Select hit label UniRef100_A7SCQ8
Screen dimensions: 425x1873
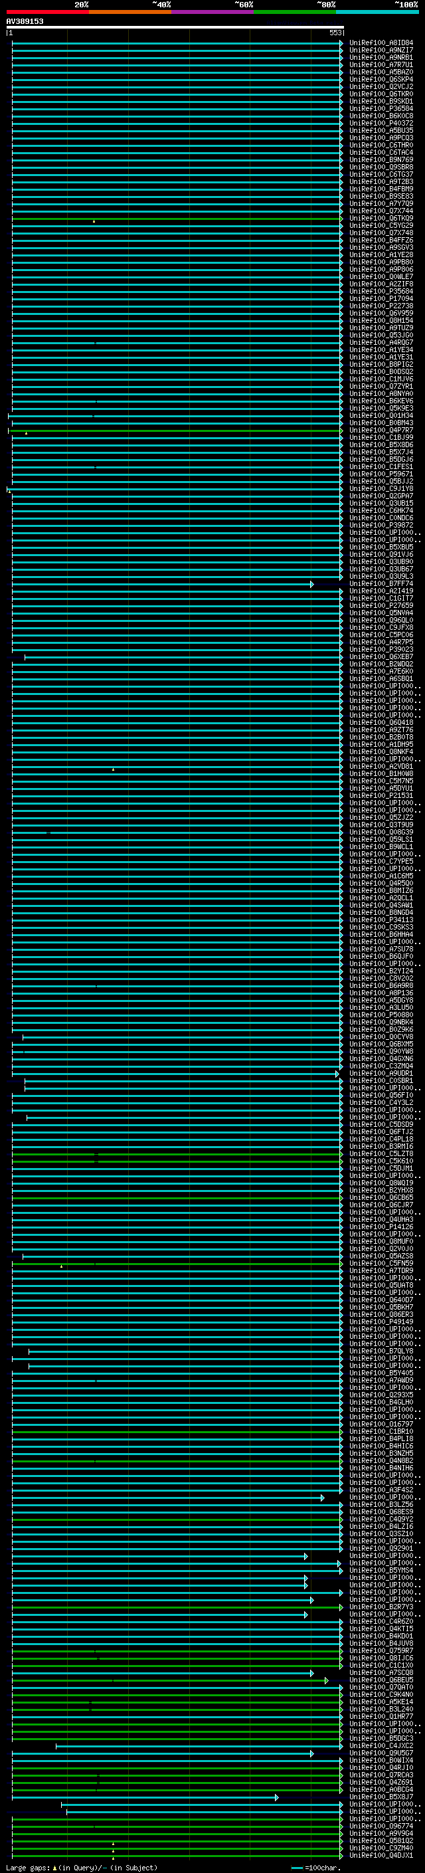pos(381,1672)
